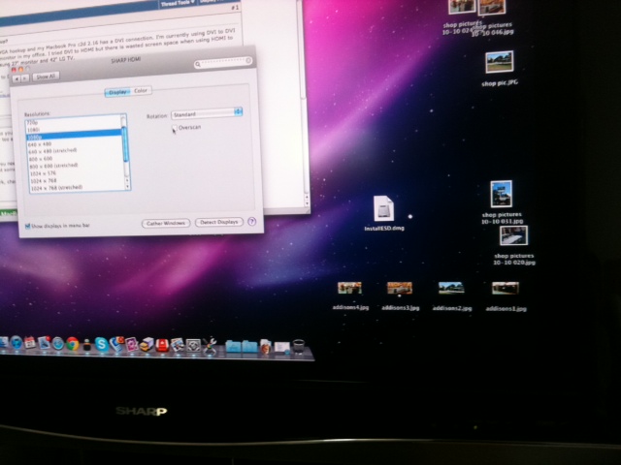Select shop pic.JPG desktop file
The width and height of the screenshot is (621, 465).
click(x=500, y=68)
